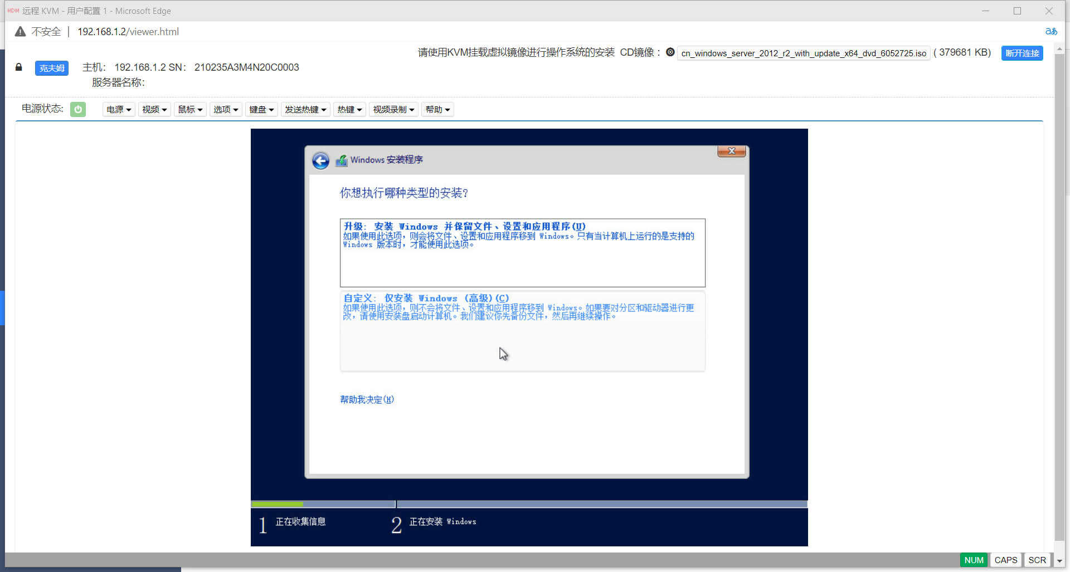Expand the 选项 dropdown menu
The image size is (1070, 572).
click(226, 109)
